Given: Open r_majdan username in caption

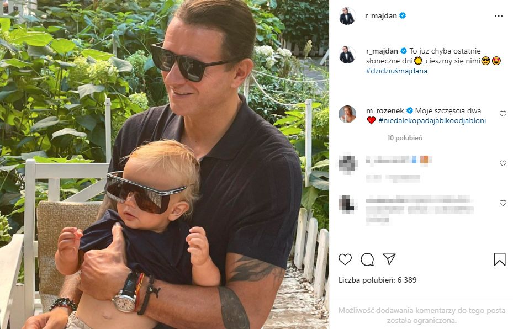Looking at the screenshot, I should tap(381, 51).
